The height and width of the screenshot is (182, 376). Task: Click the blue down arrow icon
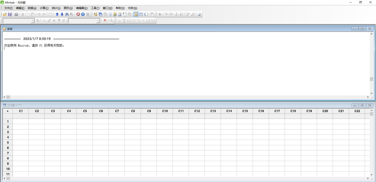[x=62, y=14]
